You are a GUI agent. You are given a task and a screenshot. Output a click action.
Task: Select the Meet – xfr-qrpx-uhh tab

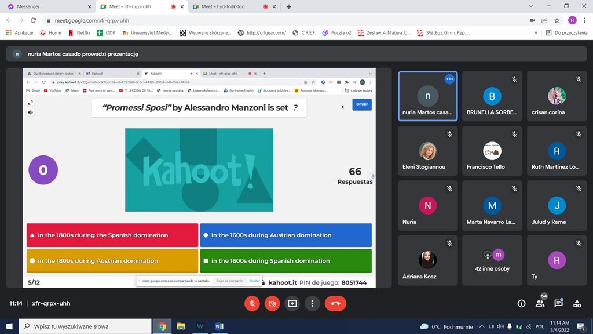[141, 6]
